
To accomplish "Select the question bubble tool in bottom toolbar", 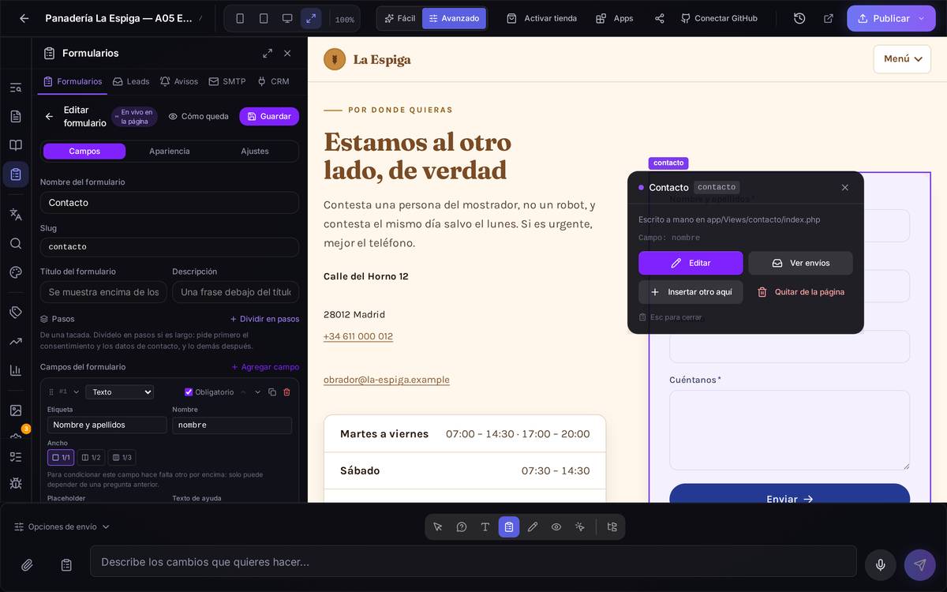I will click(x=462, y=526).
